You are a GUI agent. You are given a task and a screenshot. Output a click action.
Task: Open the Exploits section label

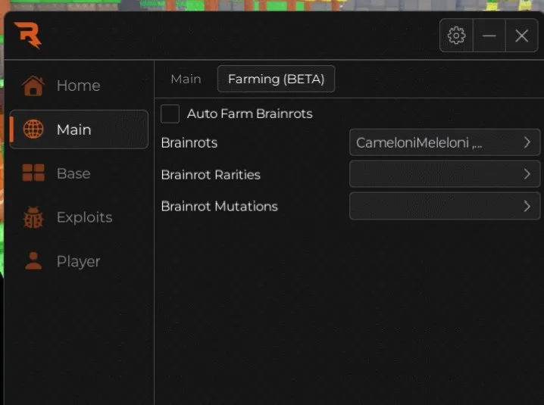[x=85, y=217]
